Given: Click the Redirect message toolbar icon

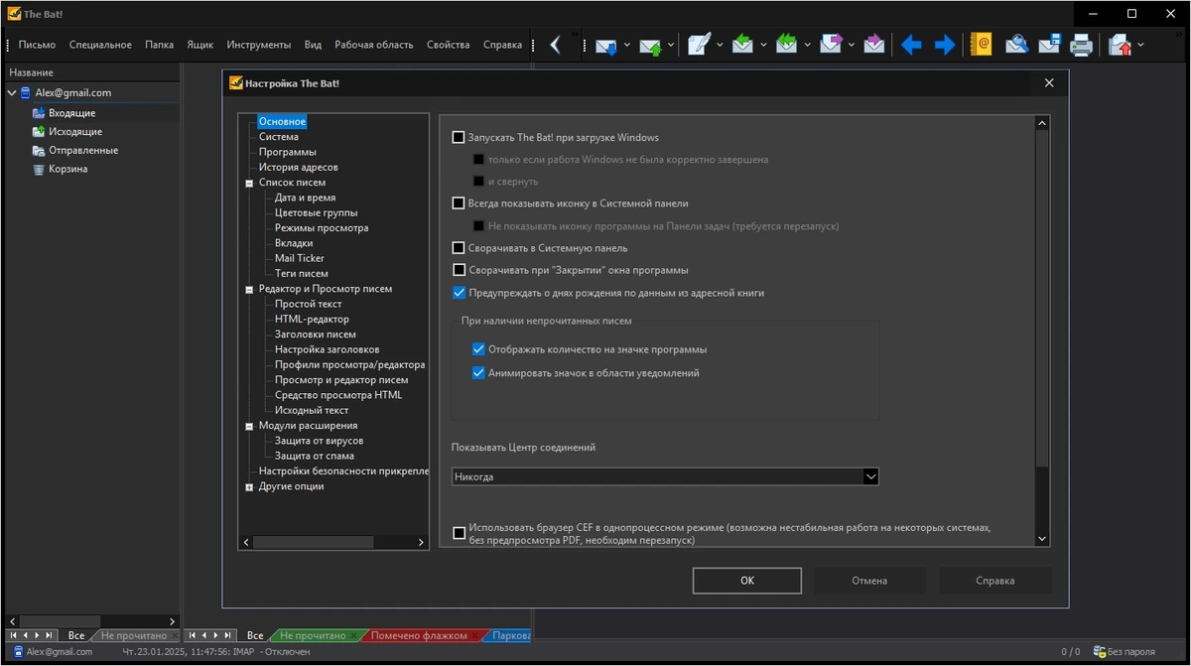Looking at the screenshot, I should click(873, 45).
